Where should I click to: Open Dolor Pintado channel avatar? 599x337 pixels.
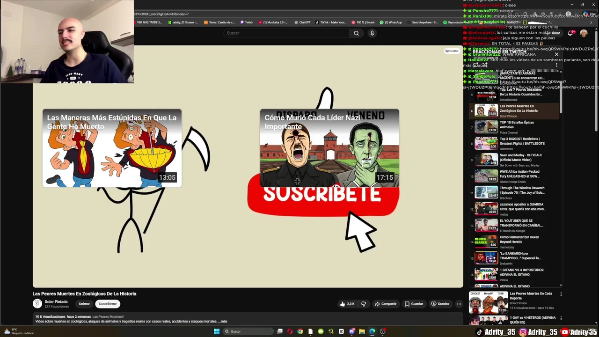(37, 304)
